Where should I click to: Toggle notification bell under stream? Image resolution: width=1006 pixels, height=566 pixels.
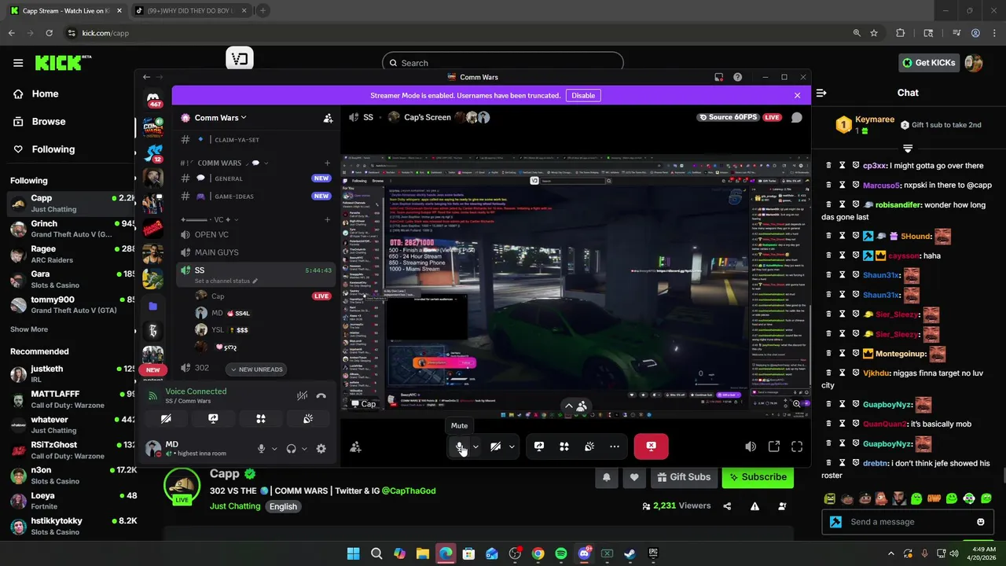(x=606, y=477)
